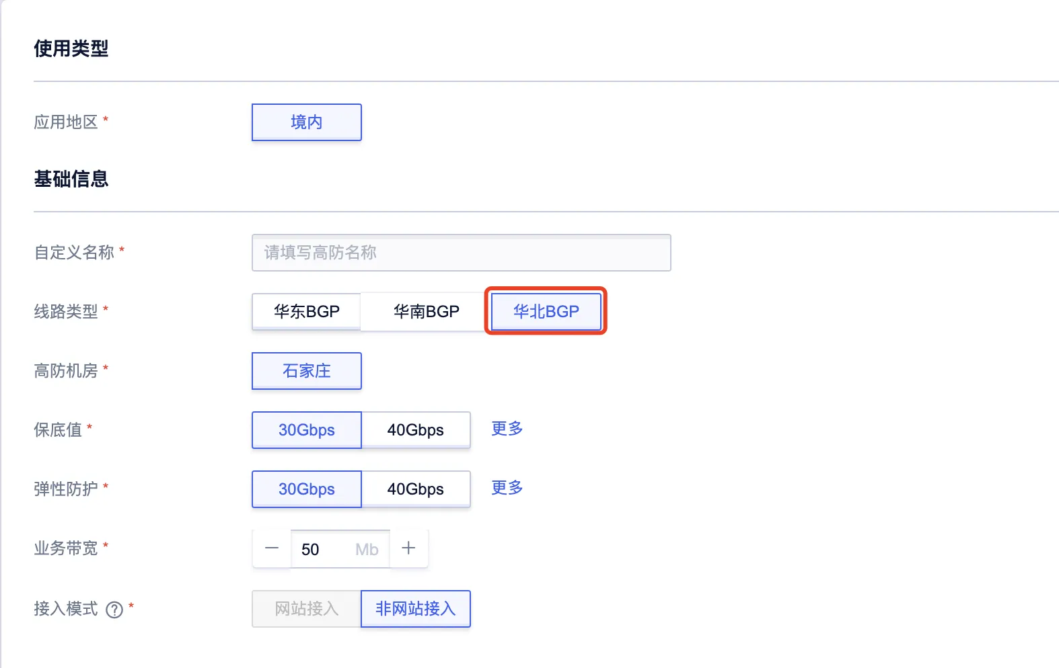1059x668 pixels.
Task: Click the 线路类型 field label
Action: (66, 312)
